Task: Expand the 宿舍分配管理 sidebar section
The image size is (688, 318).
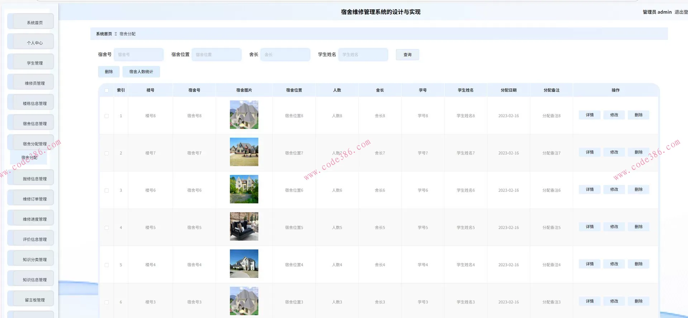Action: (x=34, y=144)
